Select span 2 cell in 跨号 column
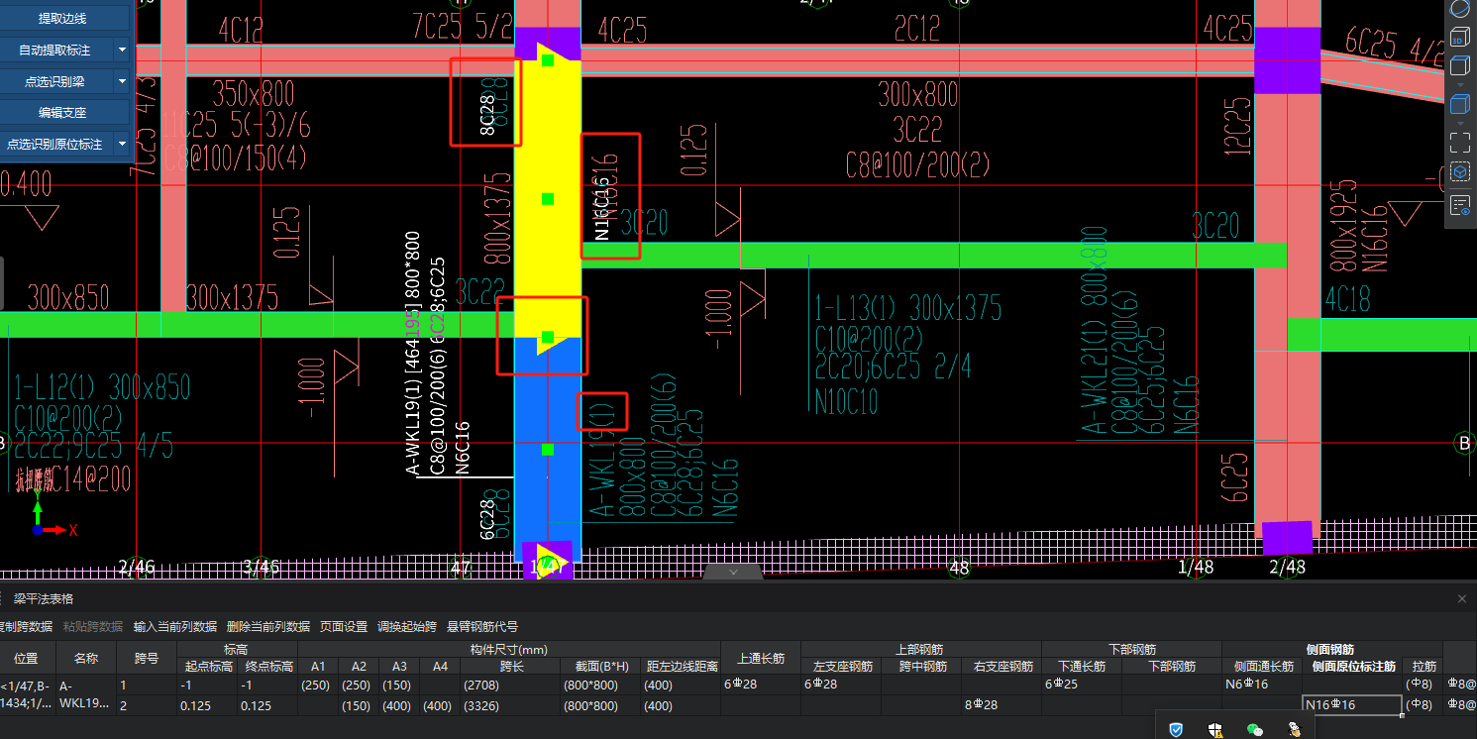This screenshot has width=1477, height=739. click(146, 704)
